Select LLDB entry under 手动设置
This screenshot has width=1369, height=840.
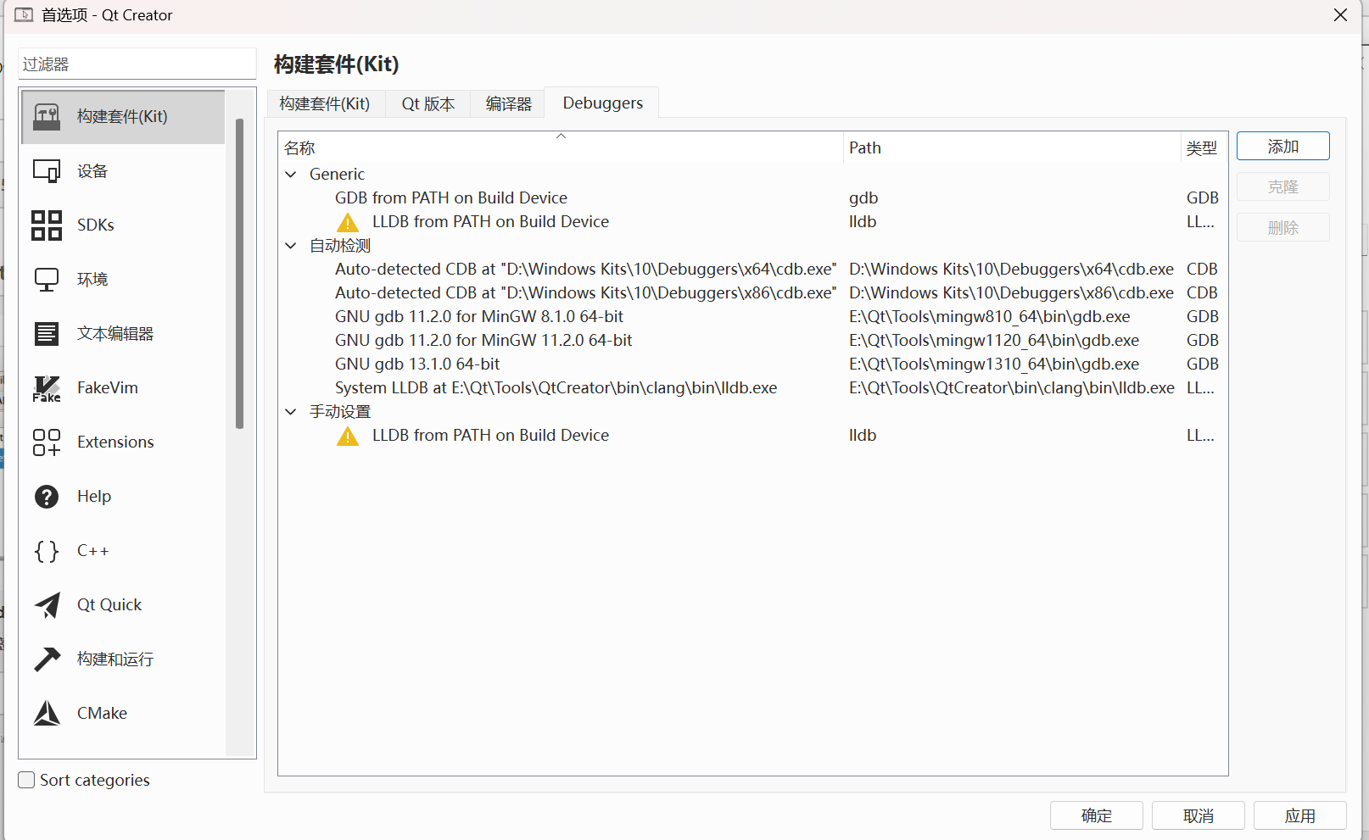(490, 436)
